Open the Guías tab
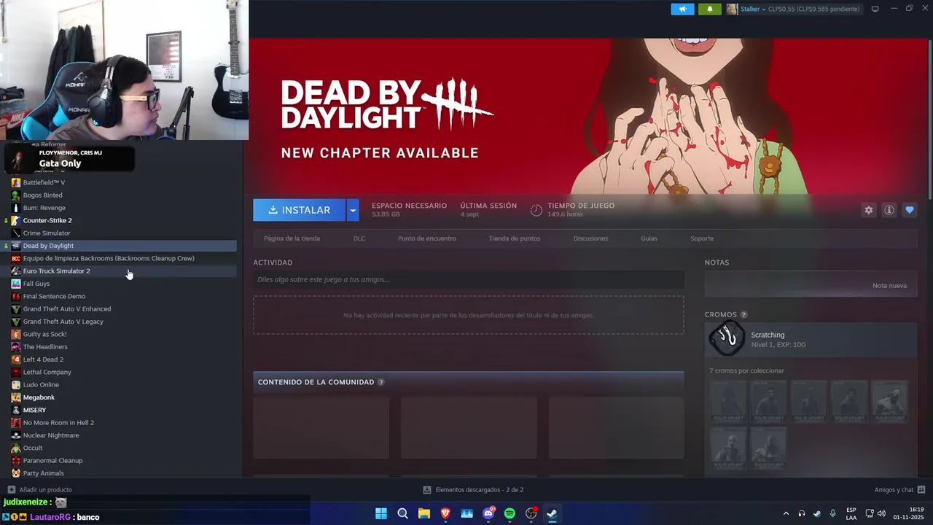 [649, 238]
